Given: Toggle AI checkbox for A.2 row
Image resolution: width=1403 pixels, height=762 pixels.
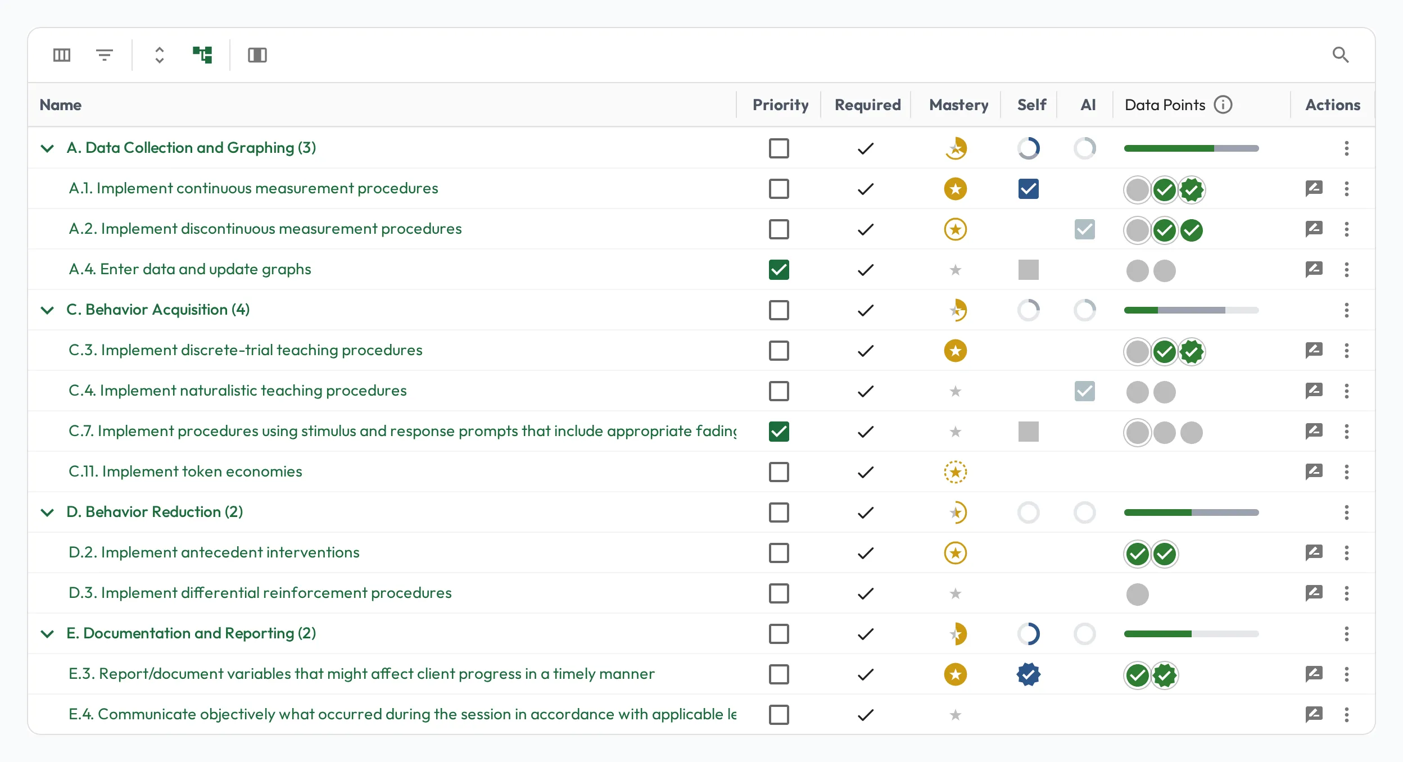Looking at the screenshot, I should [1085, 229].
